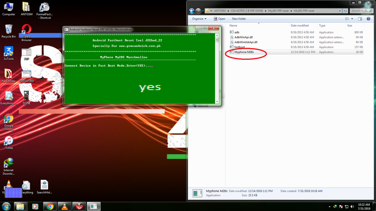Open the address bar history dropdown
The image size is (376, 211).
click(x=340, y=11)
